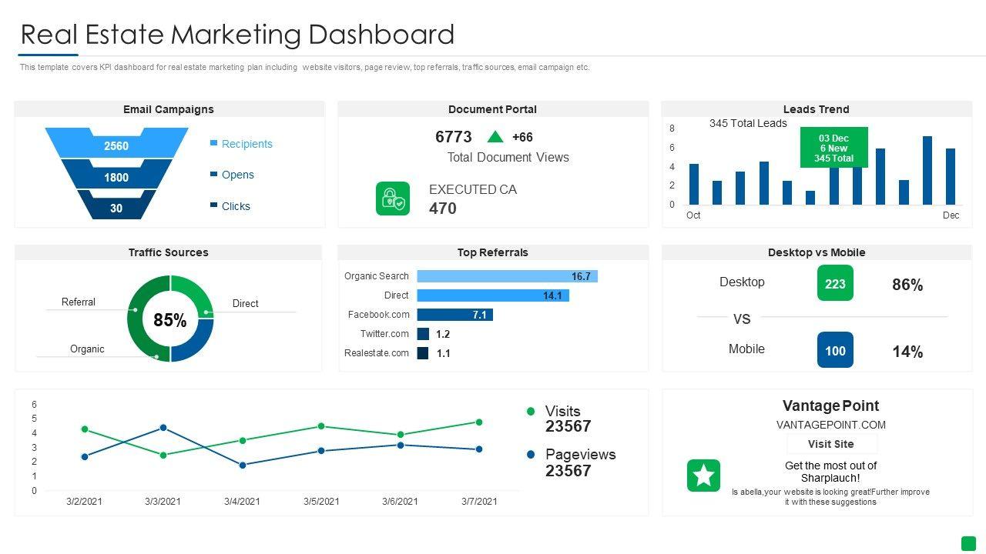The height and width of the screenshot is (554, 986).
Task: Click the 14% mobile percentage
Action: [x=907, y=352]
